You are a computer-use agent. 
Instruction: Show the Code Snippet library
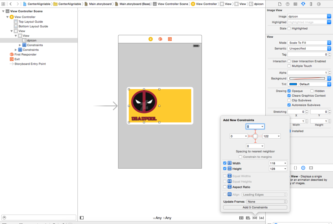(295, 168)
